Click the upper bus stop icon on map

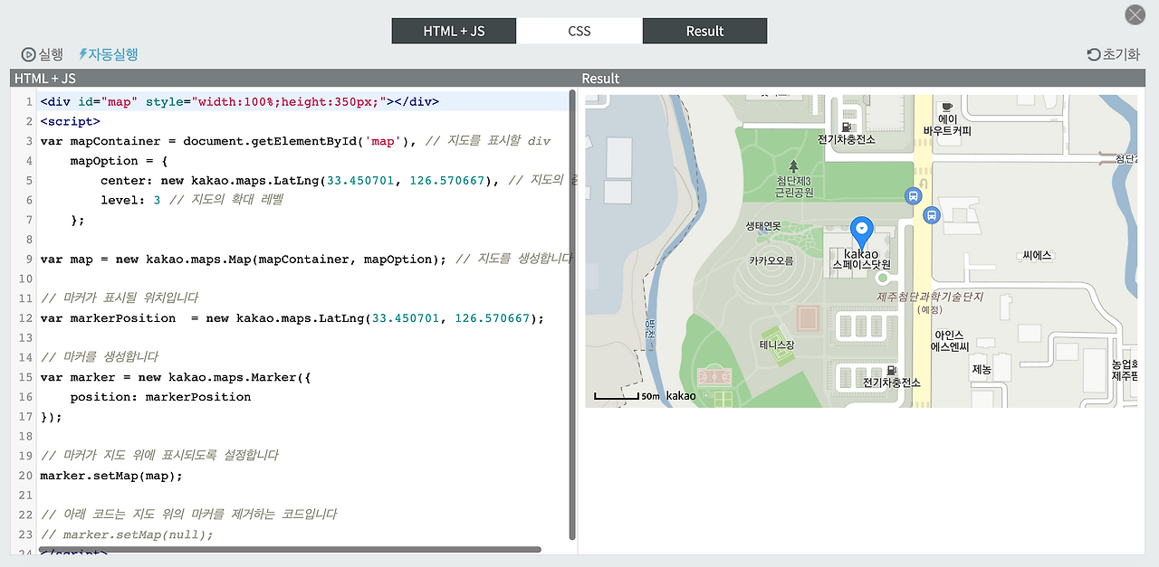913,195
